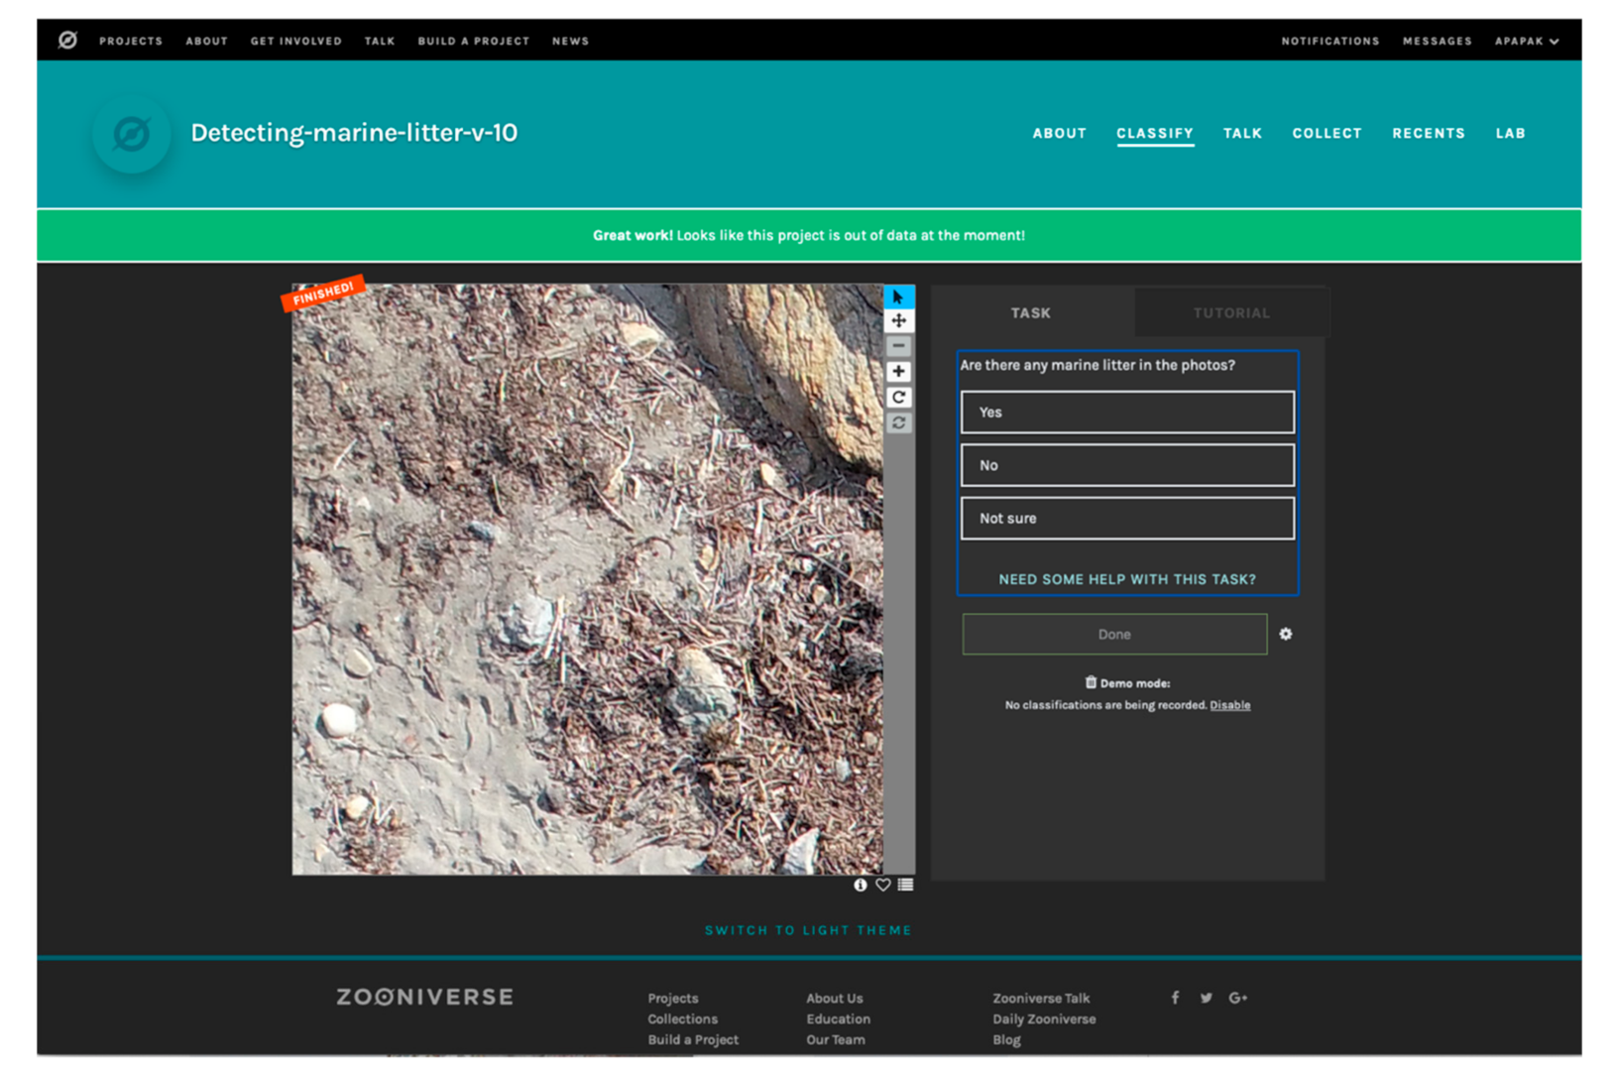The image size is (1614, 1075).
Task: Choose the Yes answer
Action: (1127, 412)
